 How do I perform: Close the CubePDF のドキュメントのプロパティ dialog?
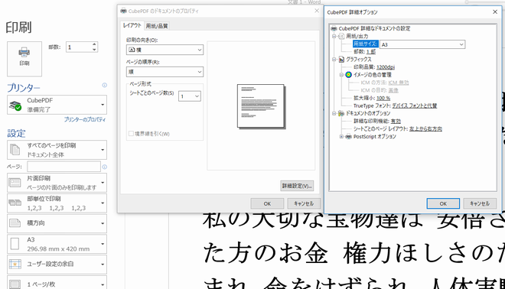pos(317,11)
